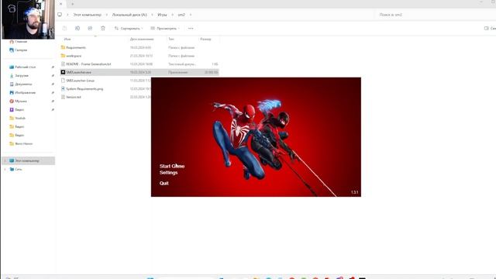The height and width of the screenshot is (279, 496).
Task: Select the Version.txt file
Action: pos(74,97)
